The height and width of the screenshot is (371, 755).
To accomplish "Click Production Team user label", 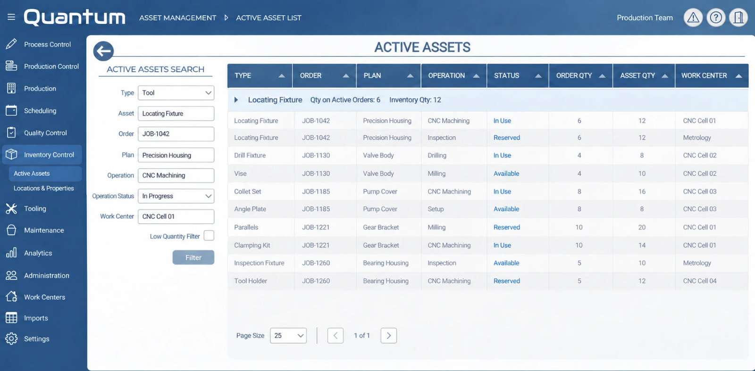I will coord(645,17).
